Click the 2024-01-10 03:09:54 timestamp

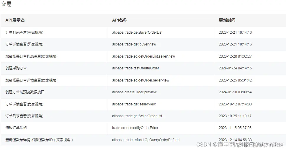235,92
